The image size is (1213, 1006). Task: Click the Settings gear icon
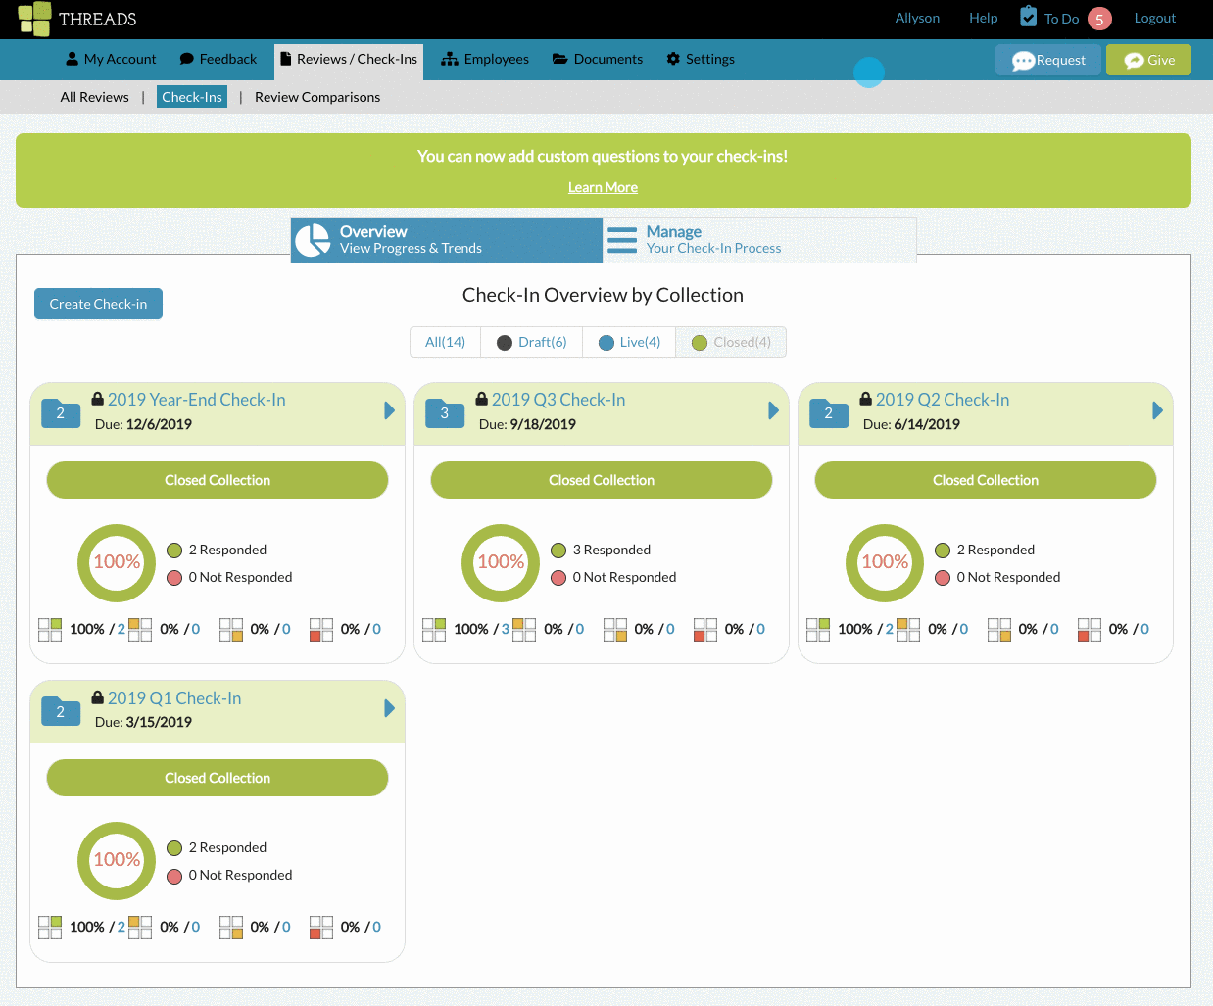[673, 59]
